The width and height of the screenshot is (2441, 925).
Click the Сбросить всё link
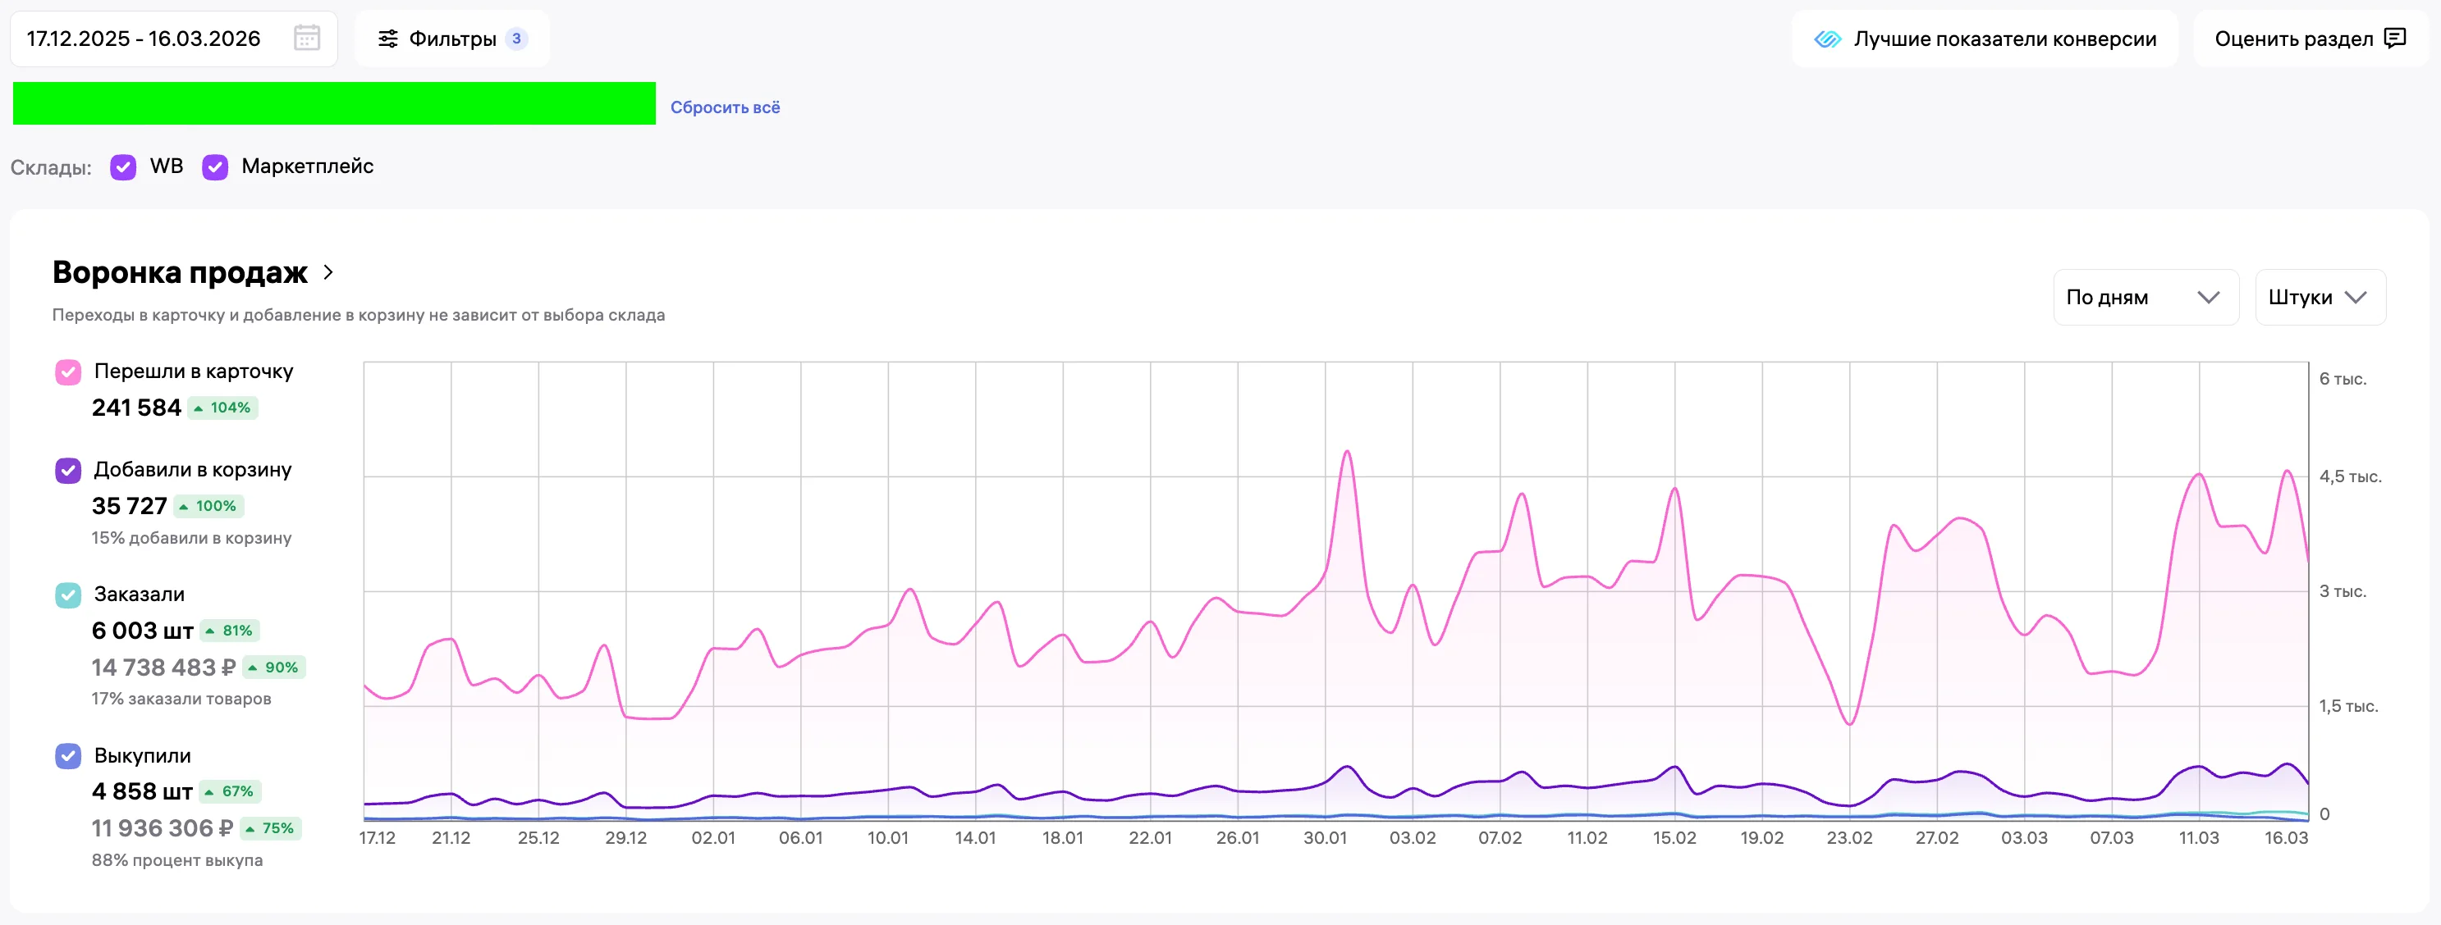tap(725, 108)
